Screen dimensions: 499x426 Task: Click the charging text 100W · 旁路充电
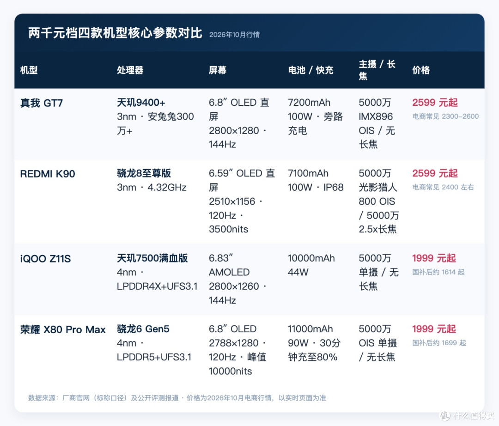[316, 123]
